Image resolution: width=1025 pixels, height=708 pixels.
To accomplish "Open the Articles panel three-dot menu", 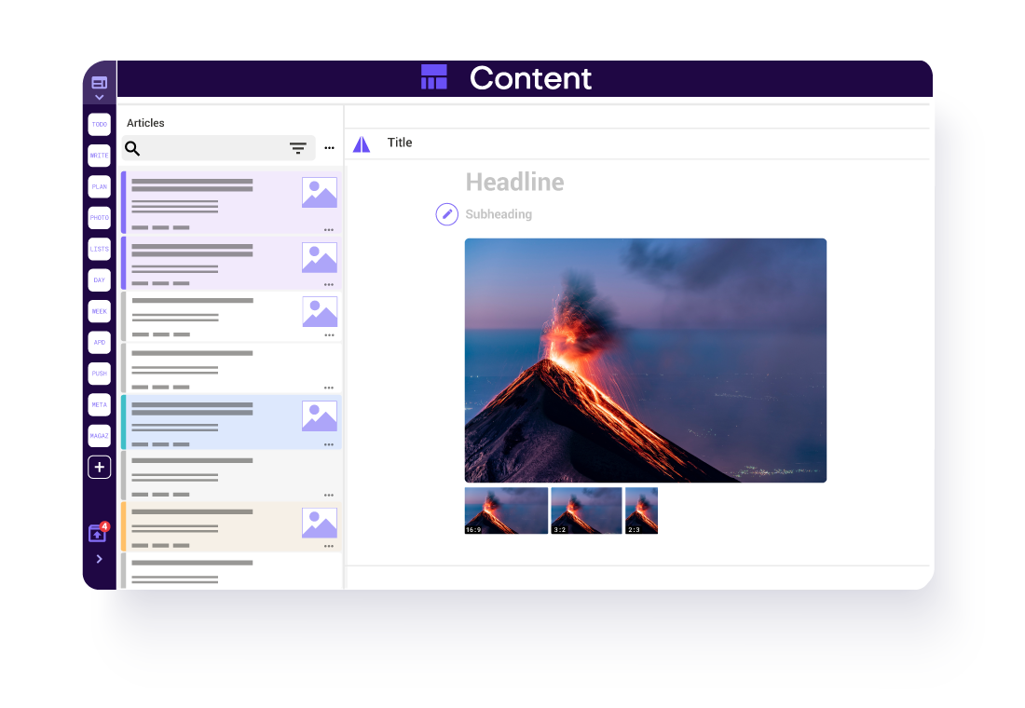I will [x=329, y=148].
